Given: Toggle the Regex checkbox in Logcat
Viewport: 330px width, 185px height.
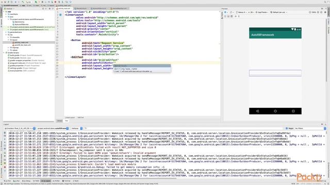Looking at the screenshot, I should (x=287, y=128).
